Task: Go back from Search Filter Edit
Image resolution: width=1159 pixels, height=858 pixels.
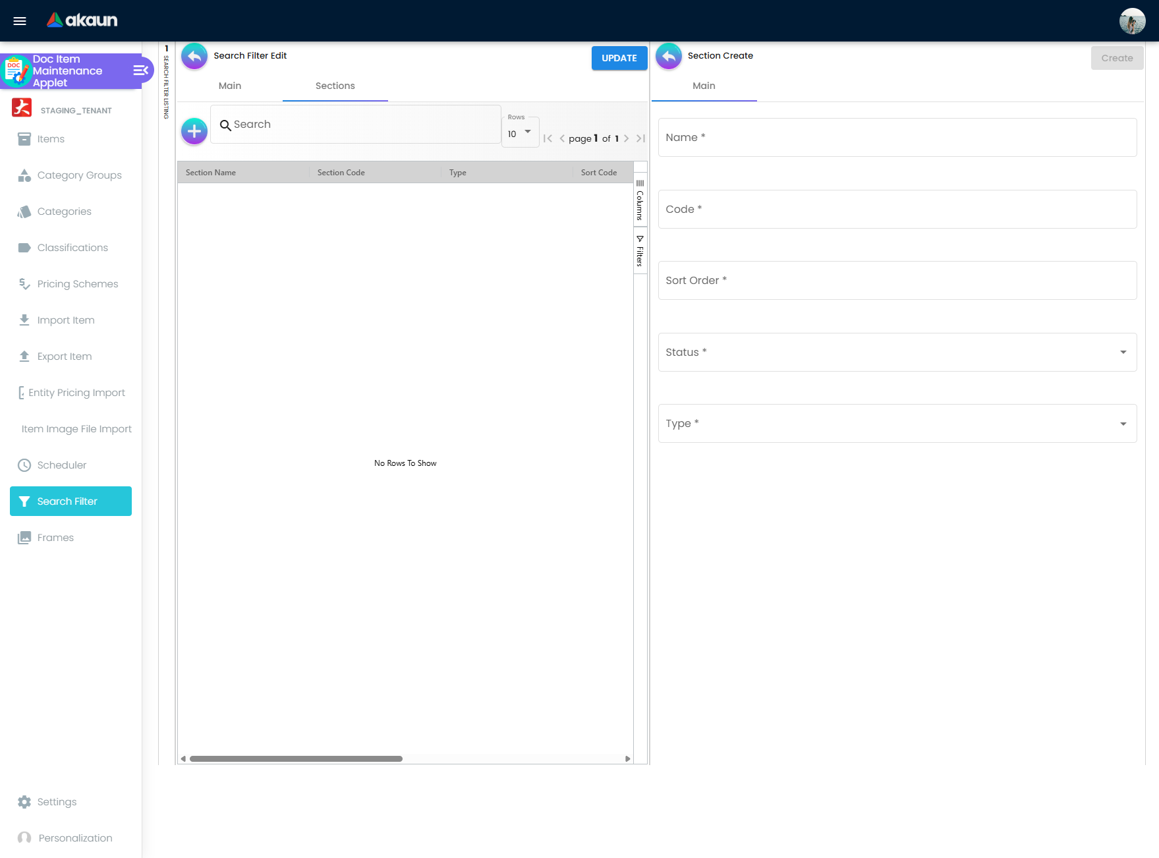Action: click(194, 57)
